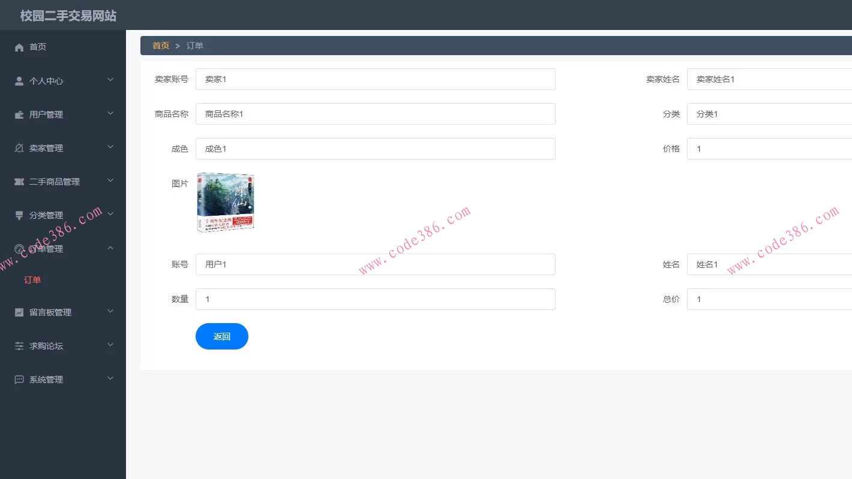Open the 订单 submenu entry

tap(32, 280)
